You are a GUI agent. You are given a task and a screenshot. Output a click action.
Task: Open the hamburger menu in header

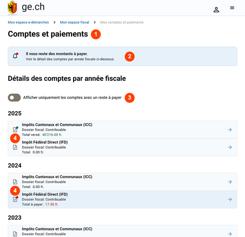coord(232,8)
